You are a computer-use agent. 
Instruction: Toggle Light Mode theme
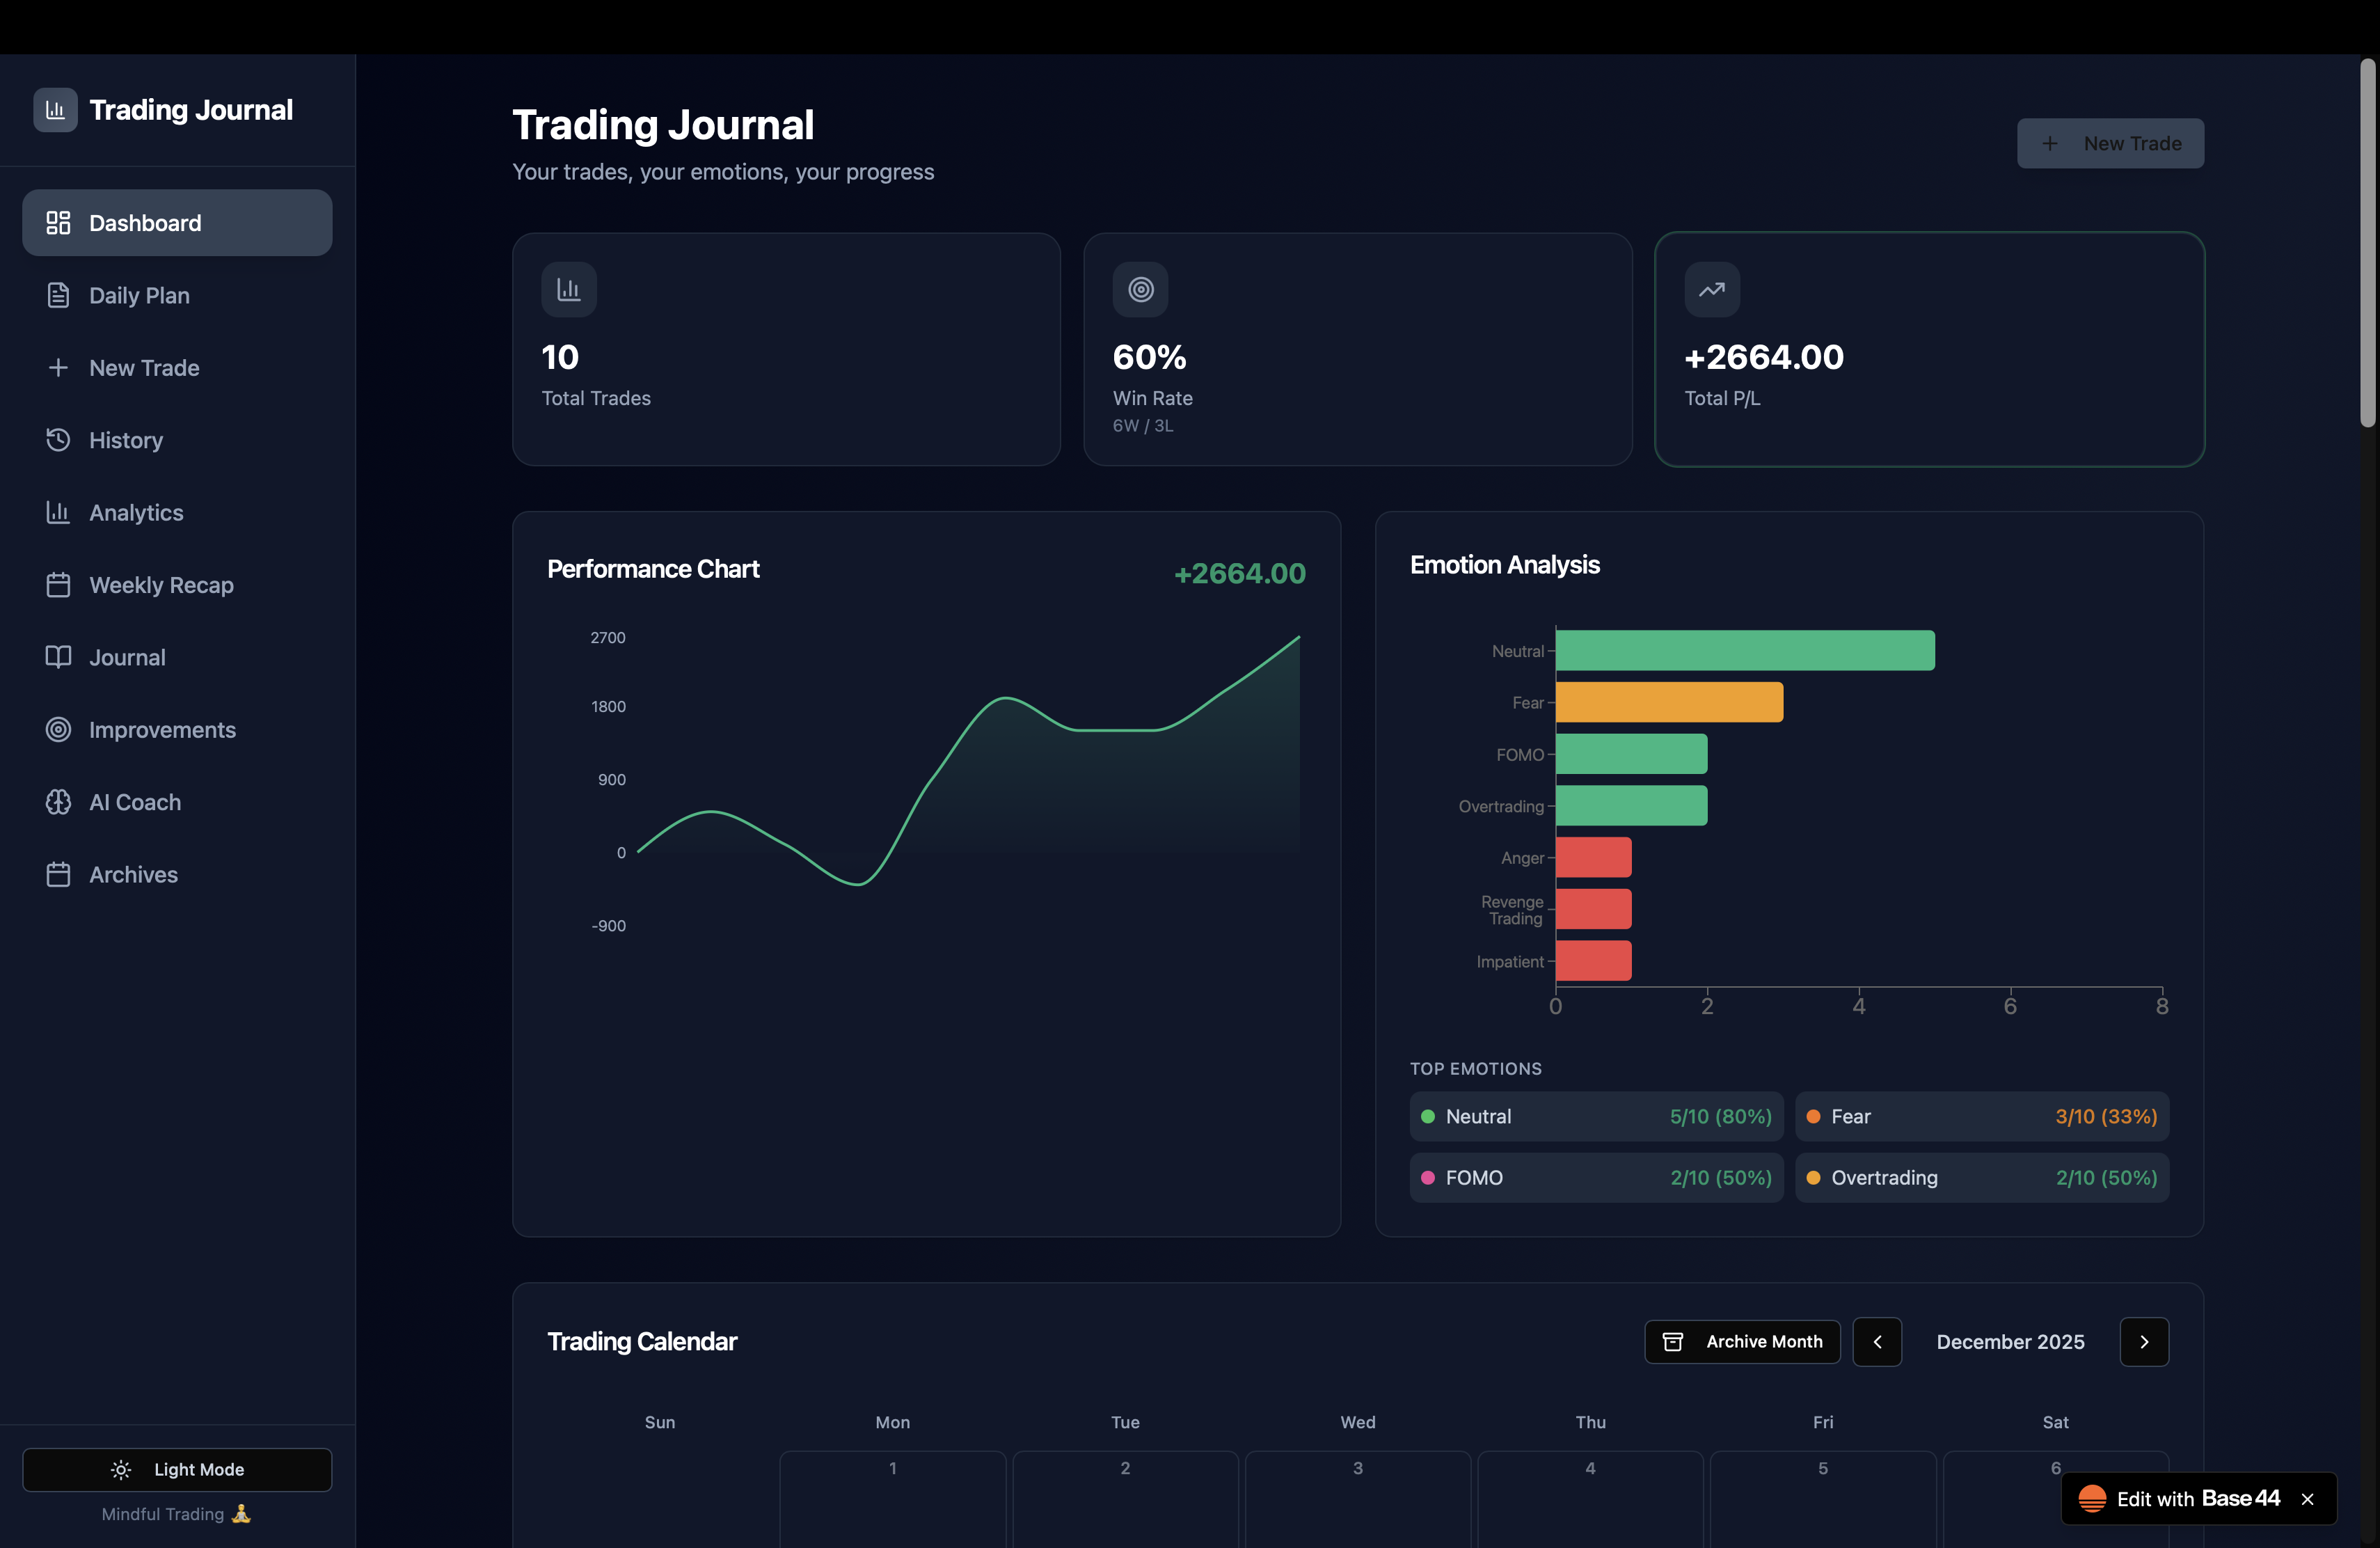click(177, 1470)
